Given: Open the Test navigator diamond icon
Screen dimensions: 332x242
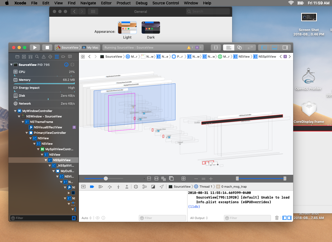Looking at the screenshot, I should pos(50,57).
